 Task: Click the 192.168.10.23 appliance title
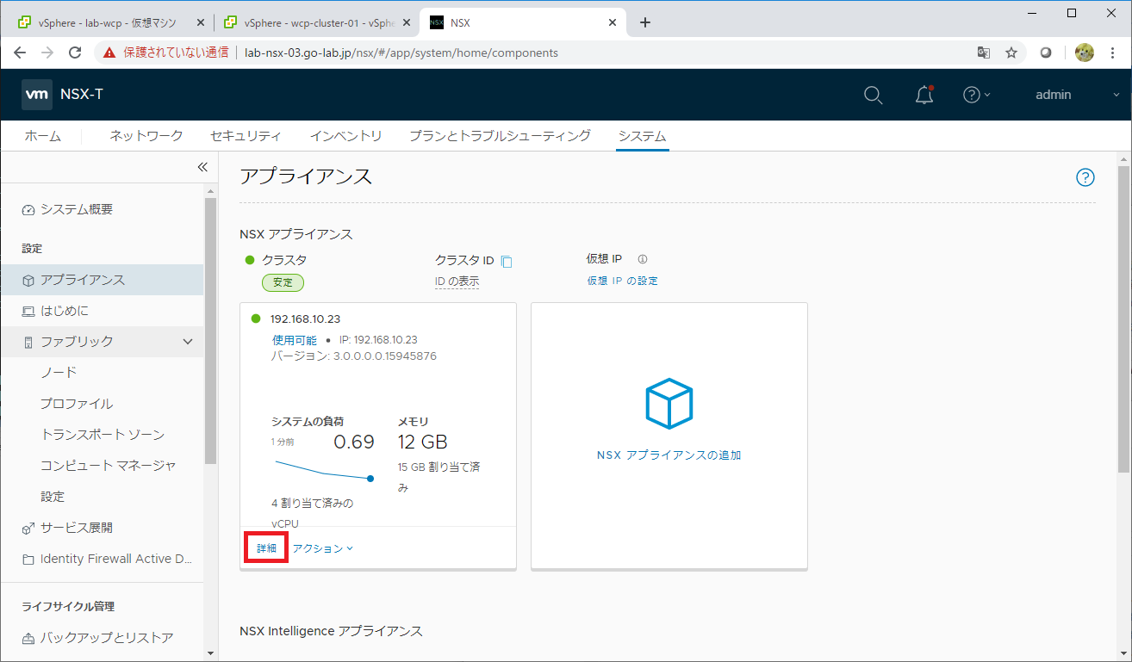(x=305, y=319)
